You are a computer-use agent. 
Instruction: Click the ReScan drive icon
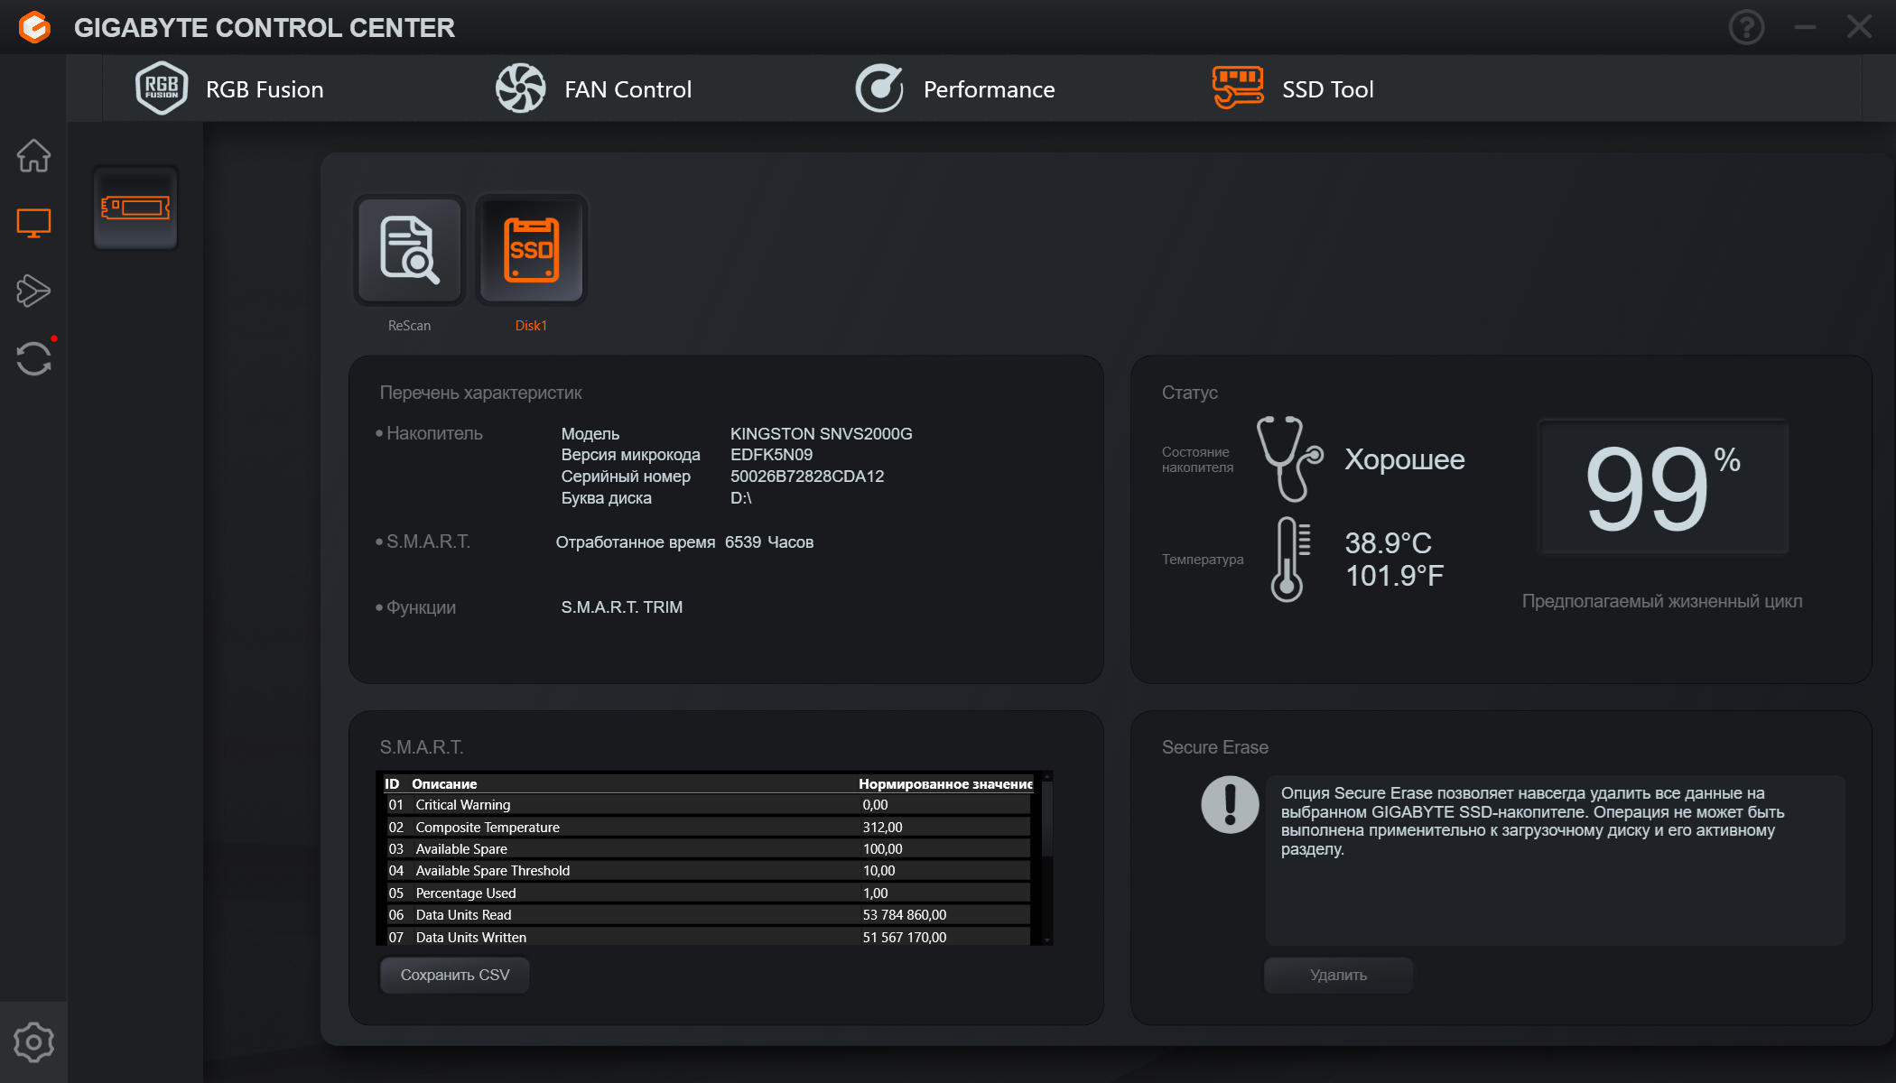click(x=409, y=250)
